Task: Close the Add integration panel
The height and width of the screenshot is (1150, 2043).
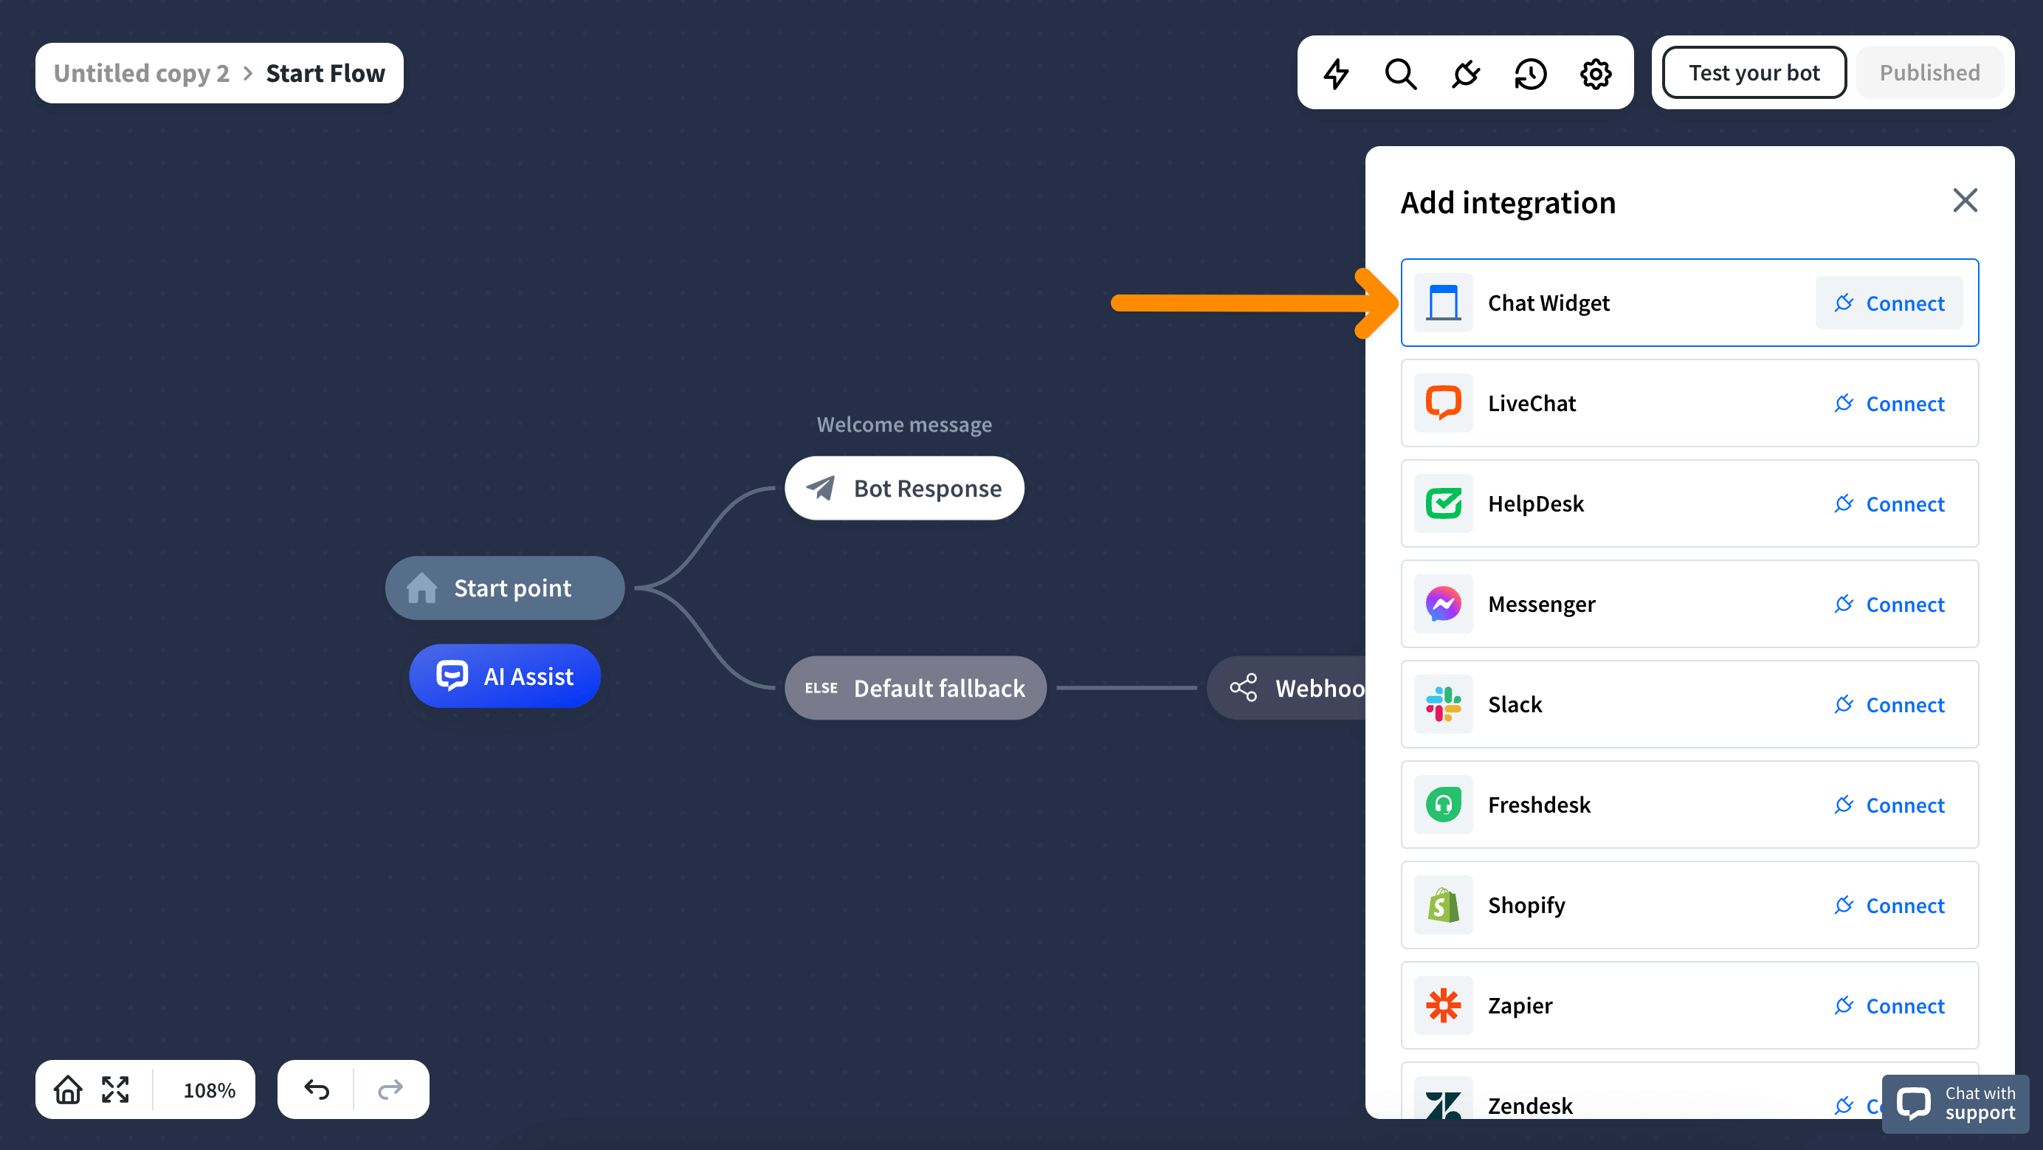Action: [x=1965, y=201]
